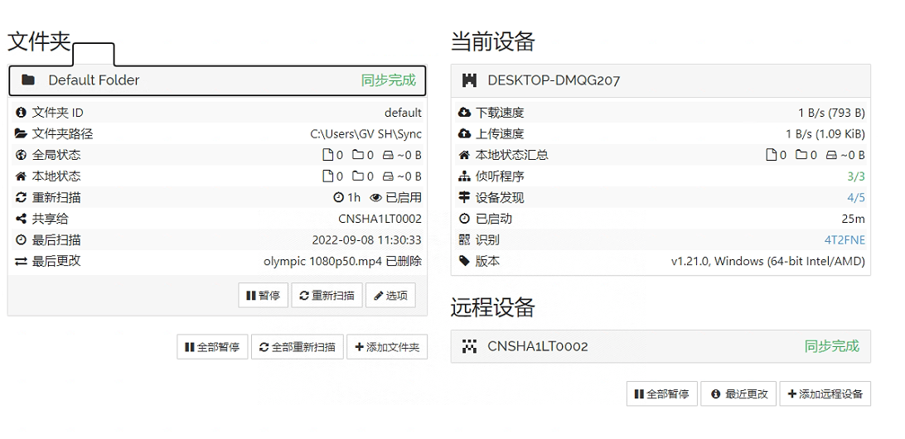The width and height of the screenshot is (905, 439).
Task: Click the QR code icon beside 识别
Action: coord(464,239)
